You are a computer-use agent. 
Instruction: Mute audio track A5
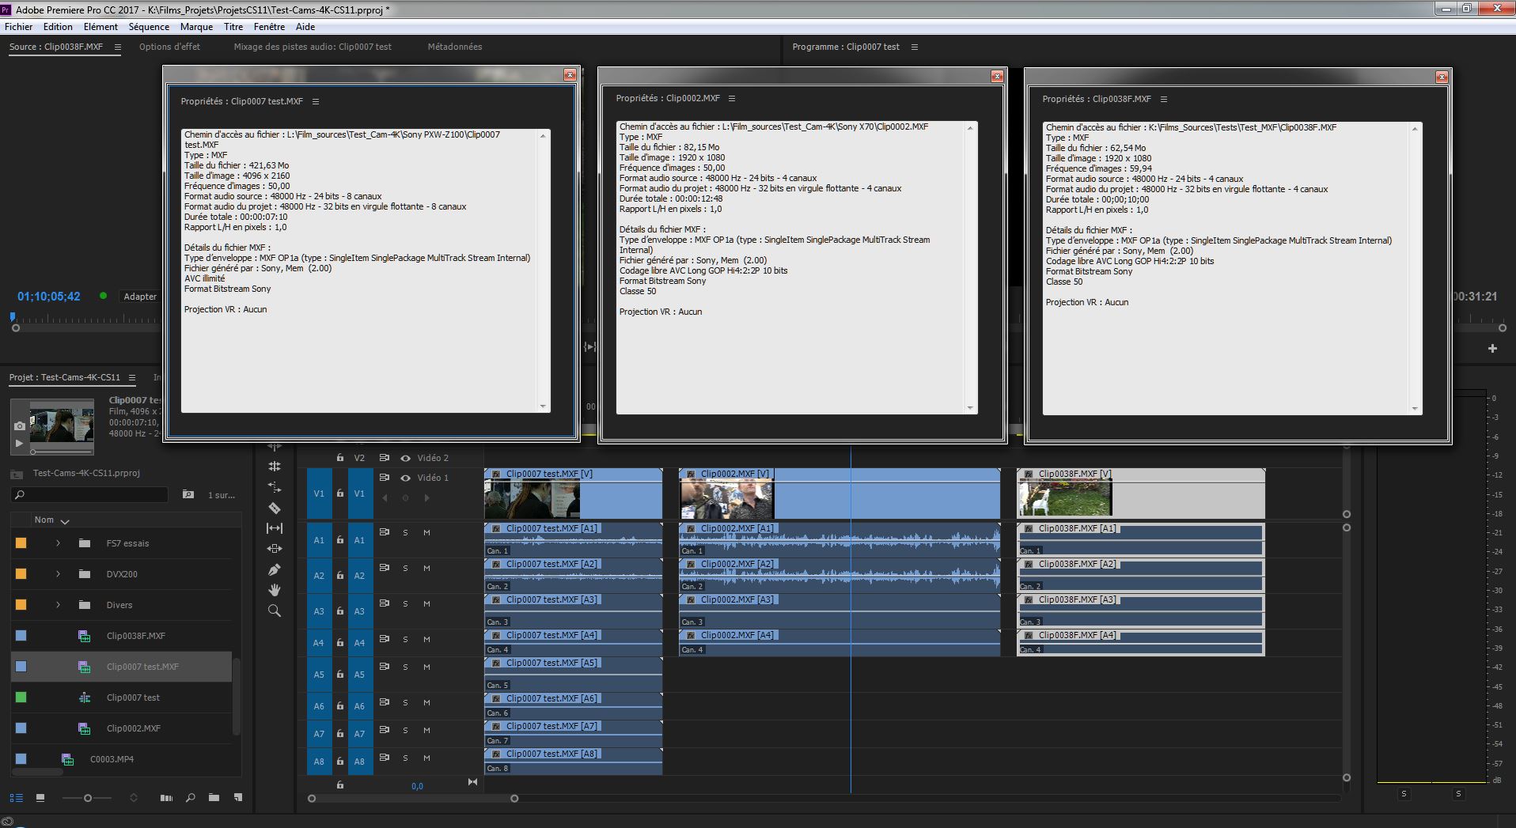tap(426, 667)
